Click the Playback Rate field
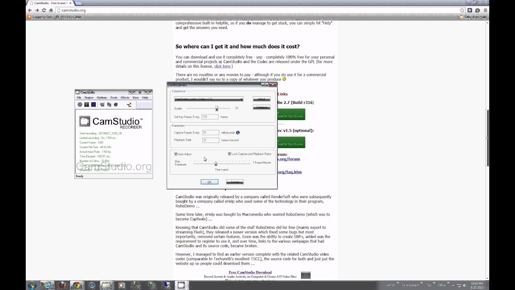515x290 pixels. [x=210, y=140]
